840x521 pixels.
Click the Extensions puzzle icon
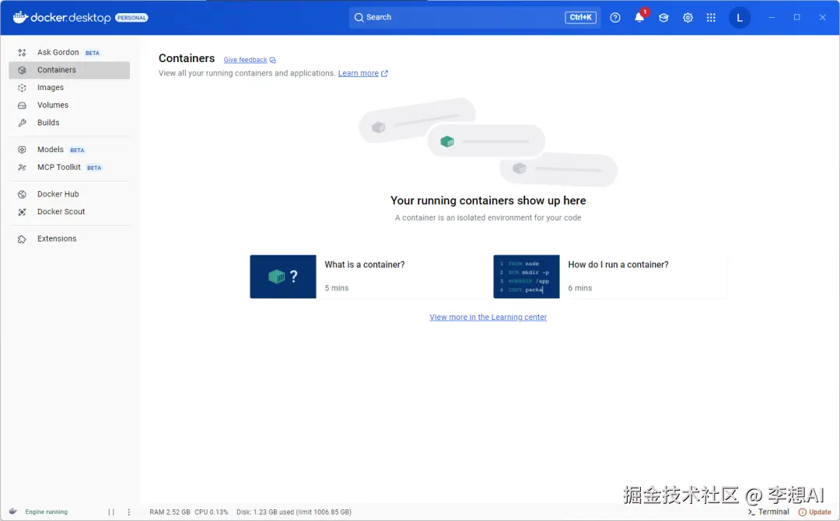pyautogui.click(x=22, y=239)
